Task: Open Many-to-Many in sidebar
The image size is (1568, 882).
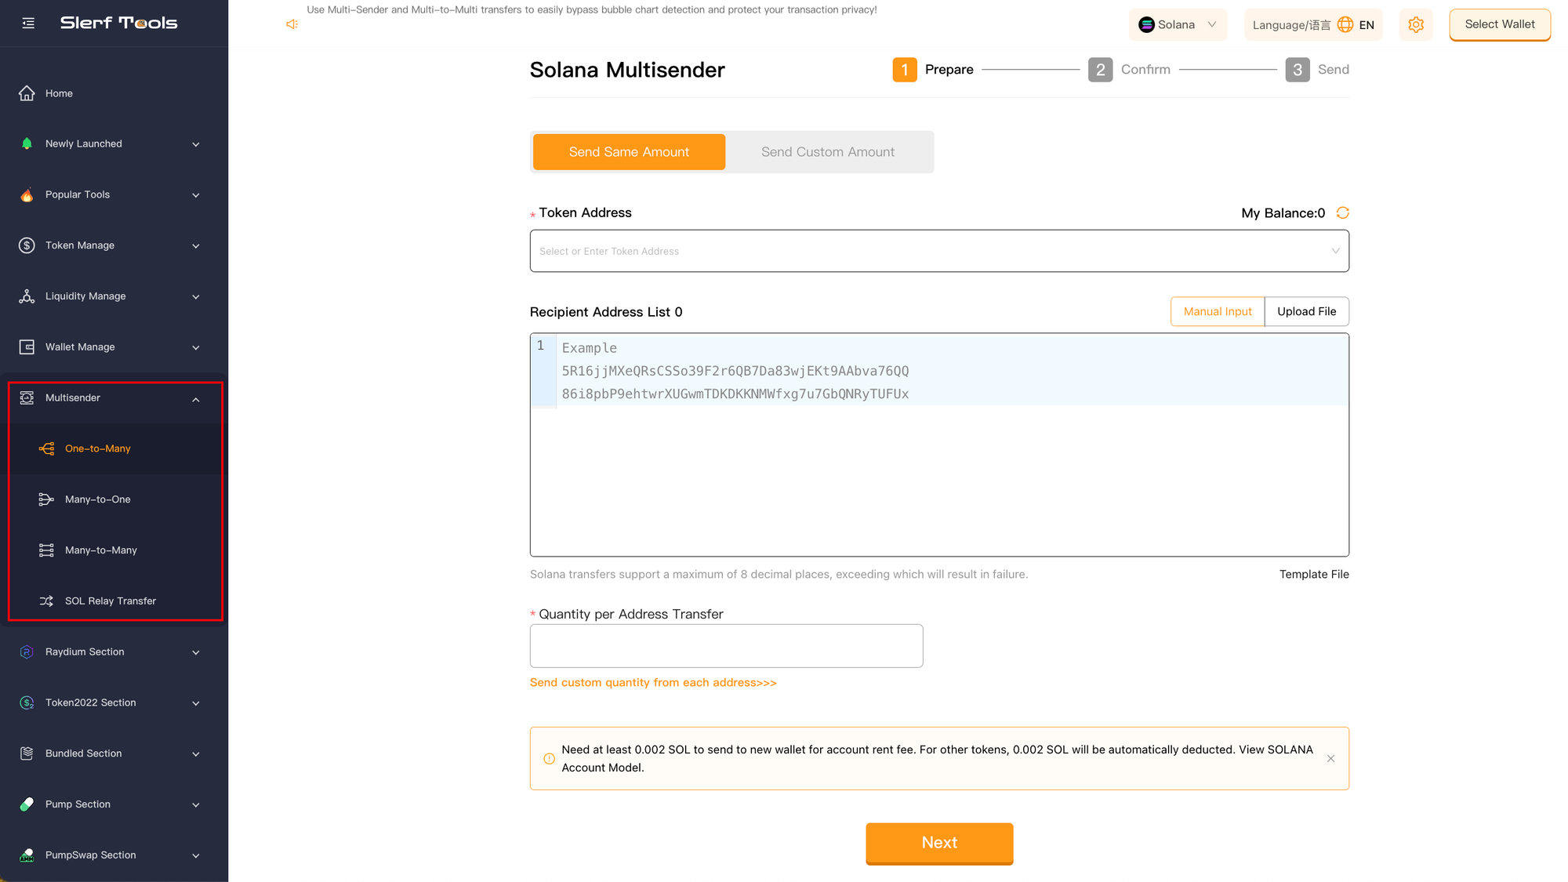Action: pos(100,550)
